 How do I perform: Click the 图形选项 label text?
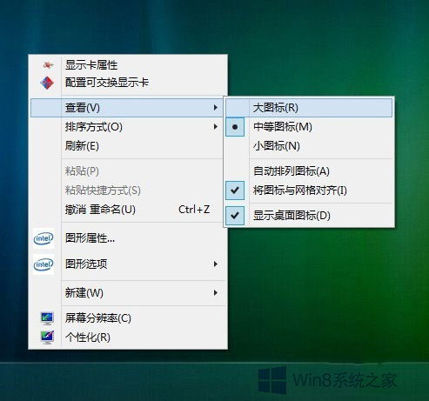tap(86, 264)
